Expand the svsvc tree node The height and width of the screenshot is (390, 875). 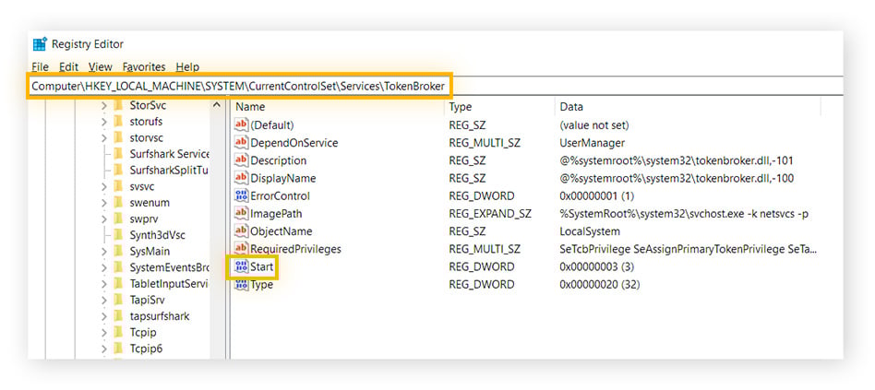click(104, 186)
